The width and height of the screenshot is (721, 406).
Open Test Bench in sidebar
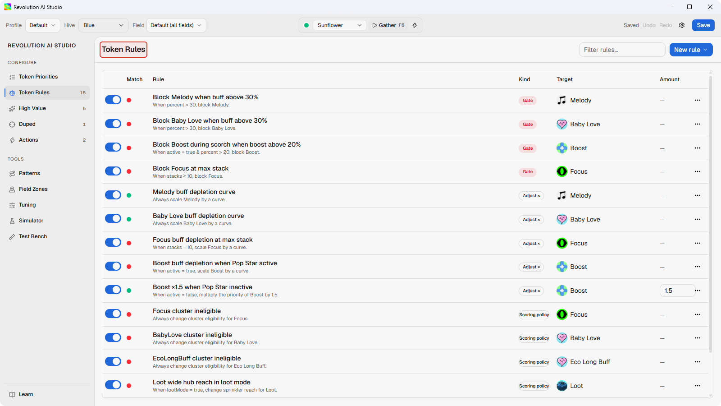[47, 236]
